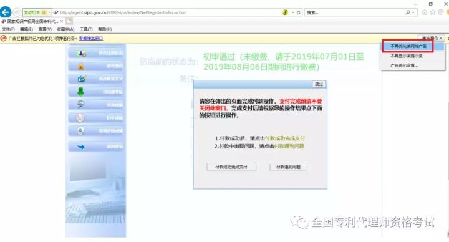The image size is (449, 242).
Task: Click the 付款成功完成支付 button
Action: (x=231, y=167)
